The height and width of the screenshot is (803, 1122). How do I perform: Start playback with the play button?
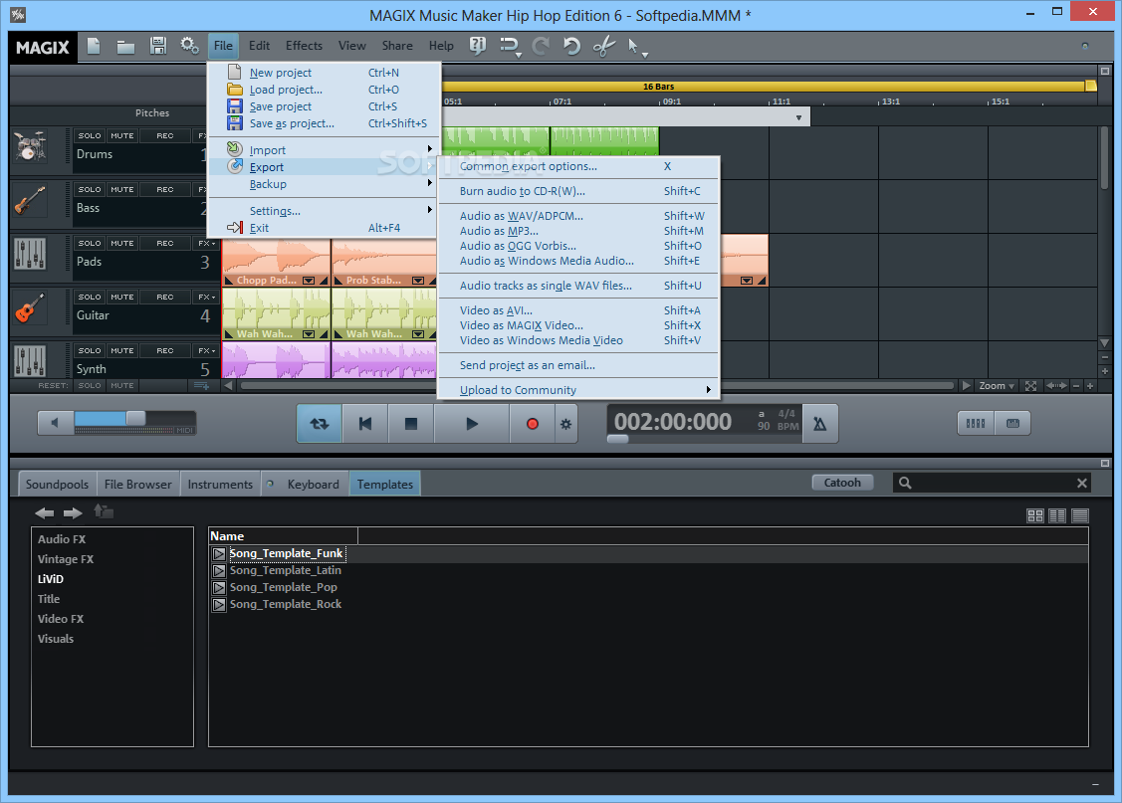472,423
